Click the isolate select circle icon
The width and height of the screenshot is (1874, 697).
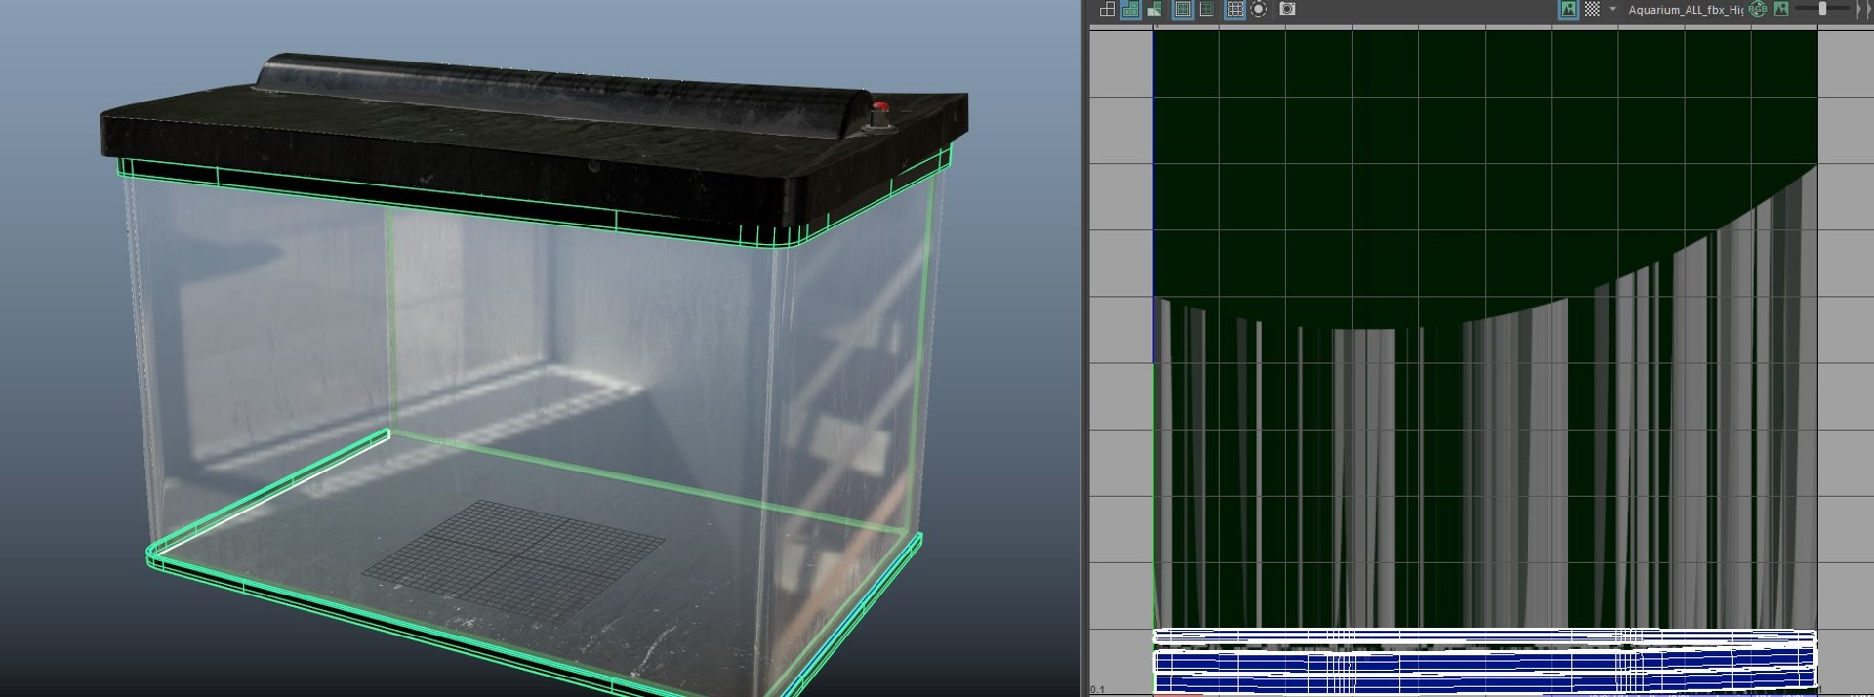click(x=1259, y=9)
